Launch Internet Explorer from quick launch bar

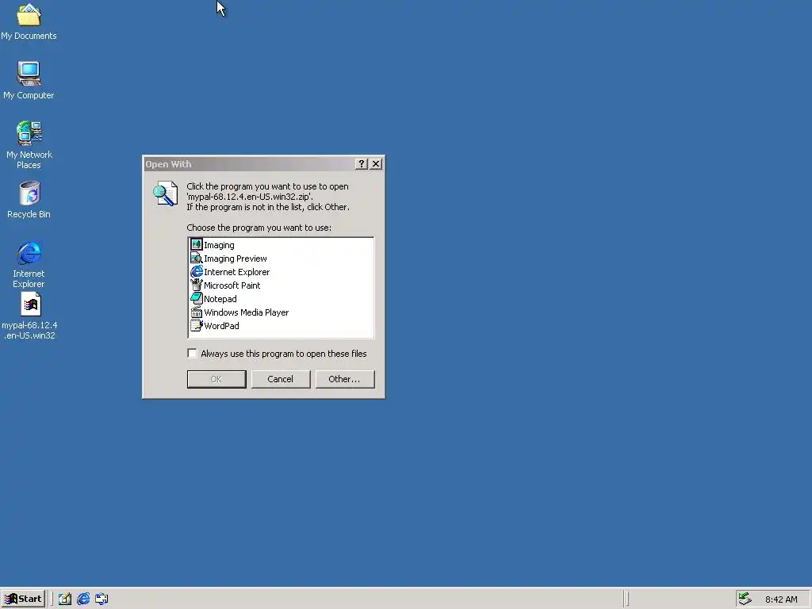83,599
